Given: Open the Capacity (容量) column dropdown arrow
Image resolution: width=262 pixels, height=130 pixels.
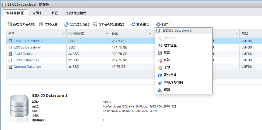Looking at the screenshot, I should tap(150, 34).
